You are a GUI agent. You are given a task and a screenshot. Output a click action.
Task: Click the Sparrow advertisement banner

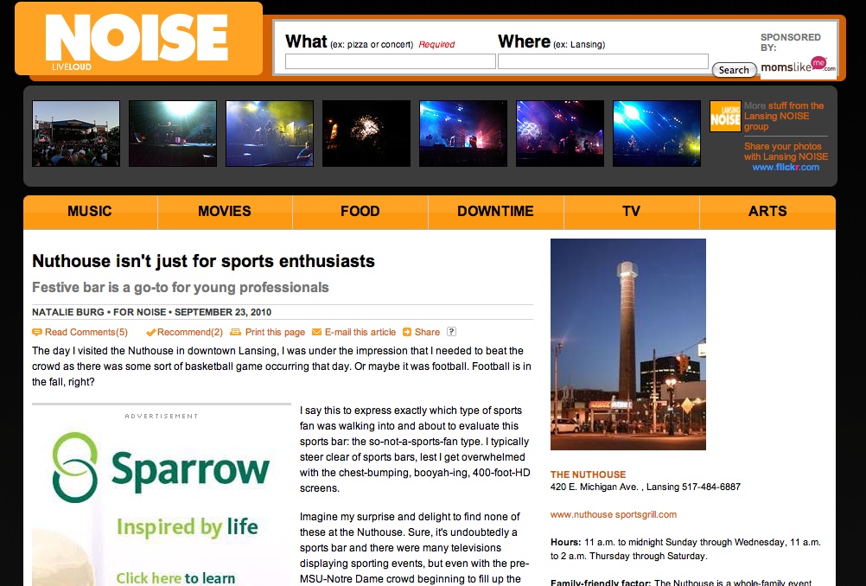click(162, 501)
